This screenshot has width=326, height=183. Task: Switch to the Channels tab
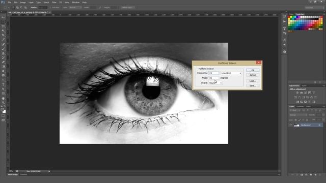pos(300,107)
